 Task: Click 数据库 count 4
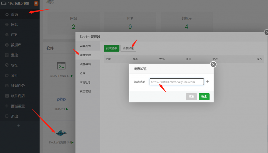pyautogui.click(x=186, y=27)
